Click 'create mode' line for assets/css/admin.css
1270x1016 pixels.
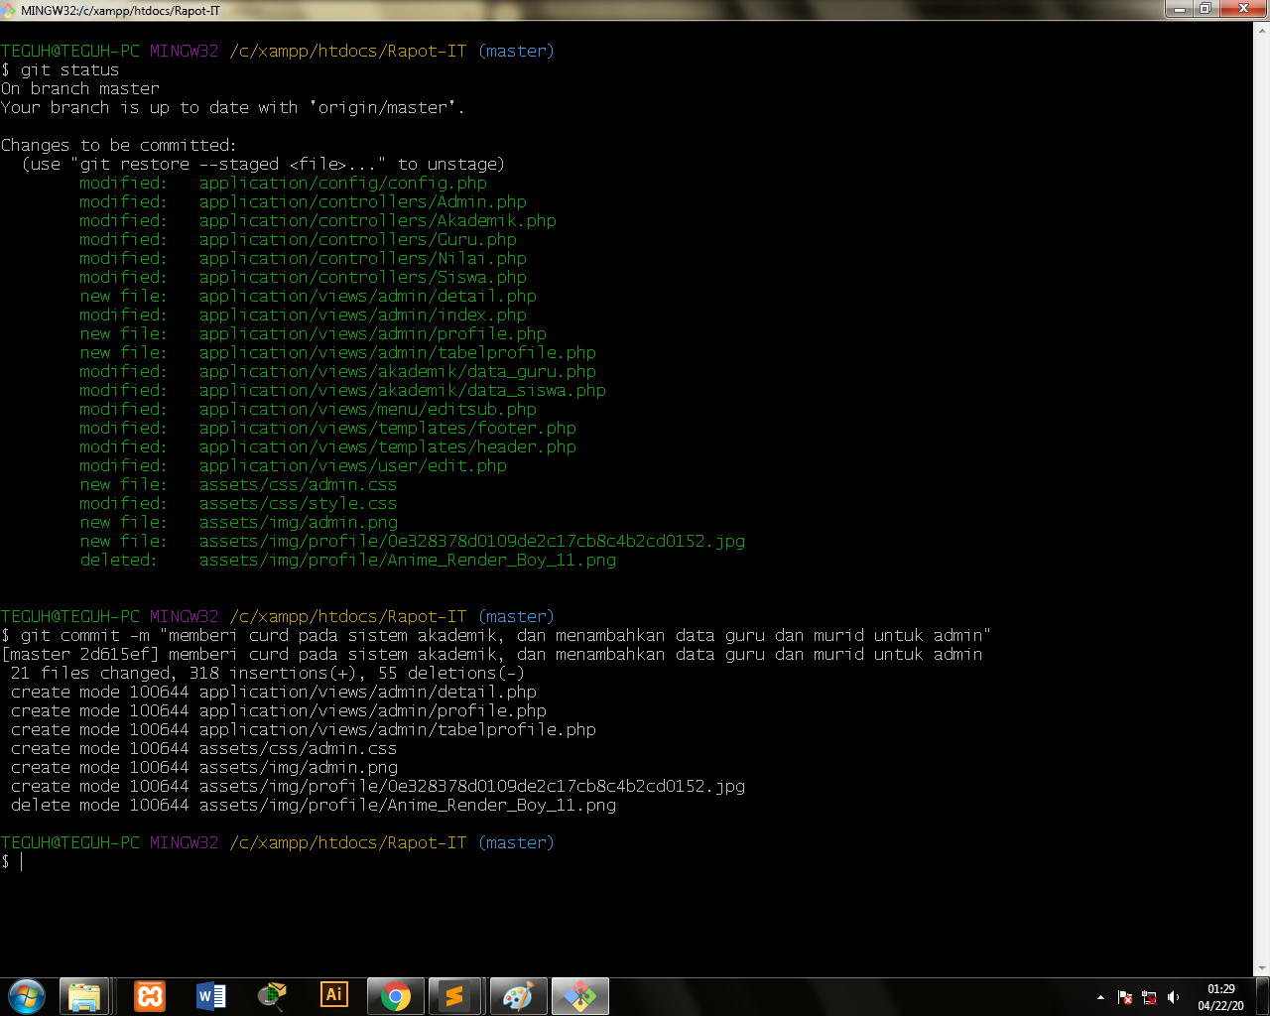pos(204,749)
